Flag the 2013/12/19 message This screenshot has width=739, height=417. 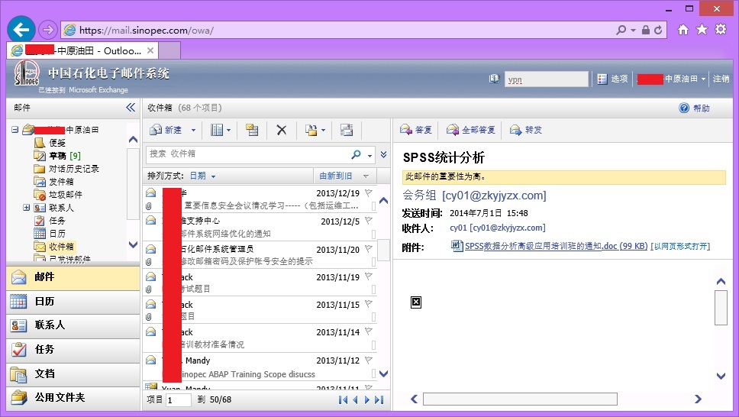click(369, 192)
